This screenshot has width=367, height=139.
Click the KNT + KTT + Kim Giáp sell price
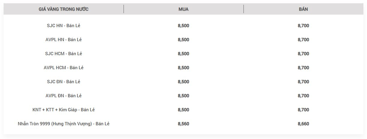click(x=303, y=110)
